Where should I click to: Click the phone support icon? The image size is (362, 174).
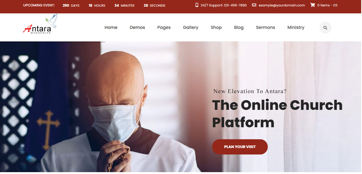tap(197, 5)
